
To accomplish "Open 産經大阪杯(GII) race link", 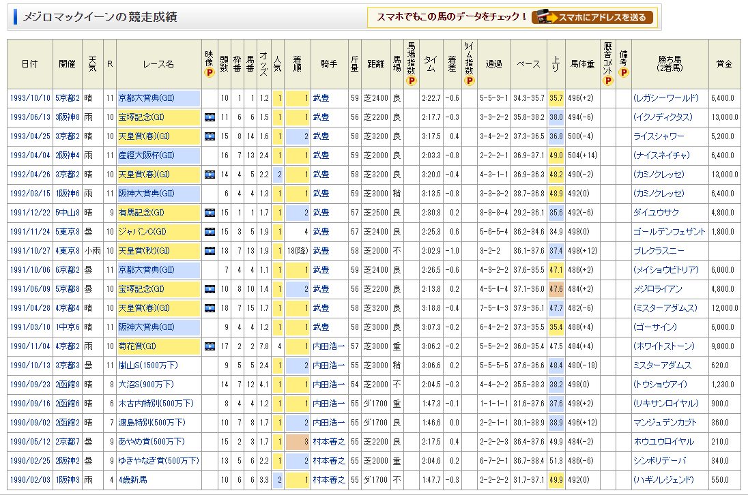I will coord(147,155).
